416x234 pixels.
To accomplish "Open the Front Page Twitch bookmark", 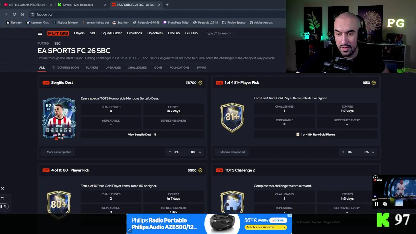I will click(x=176, y=23).
